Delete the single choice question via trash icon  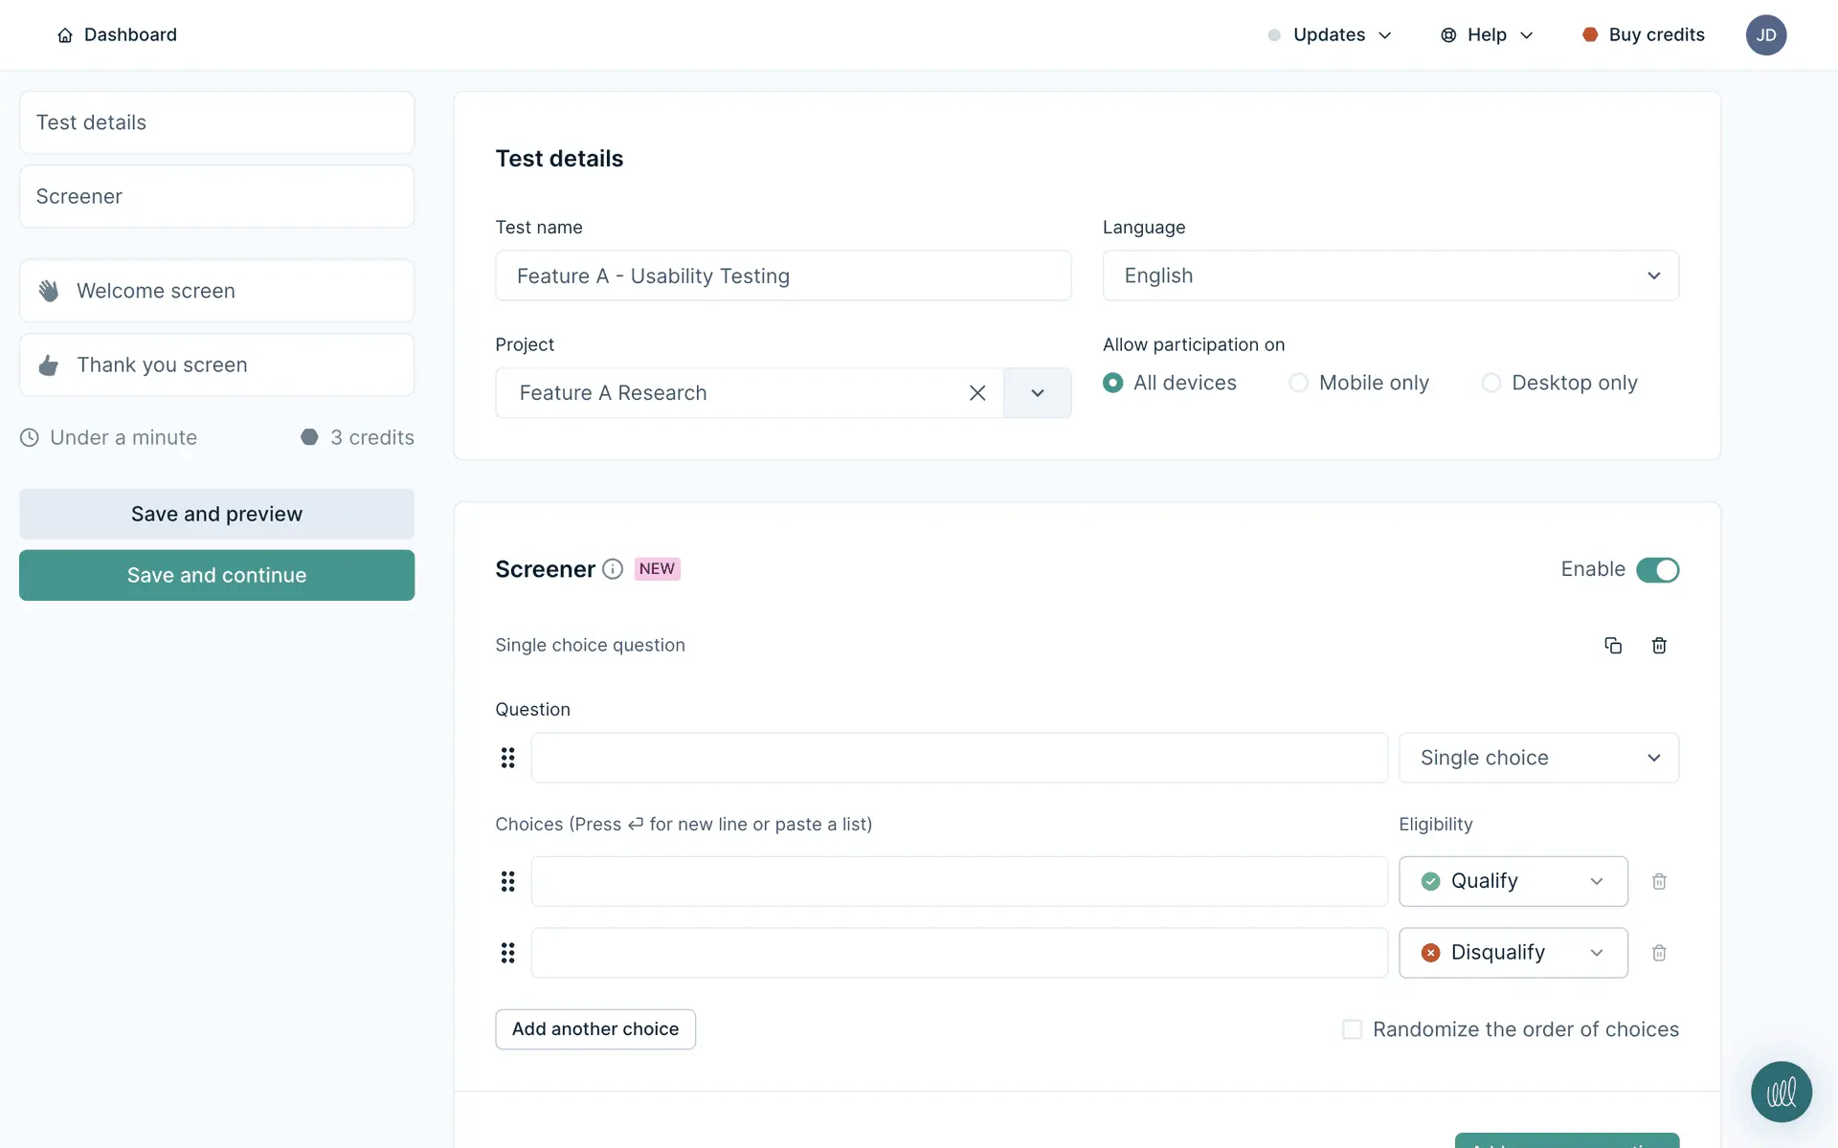click(x=1659, y=646)
